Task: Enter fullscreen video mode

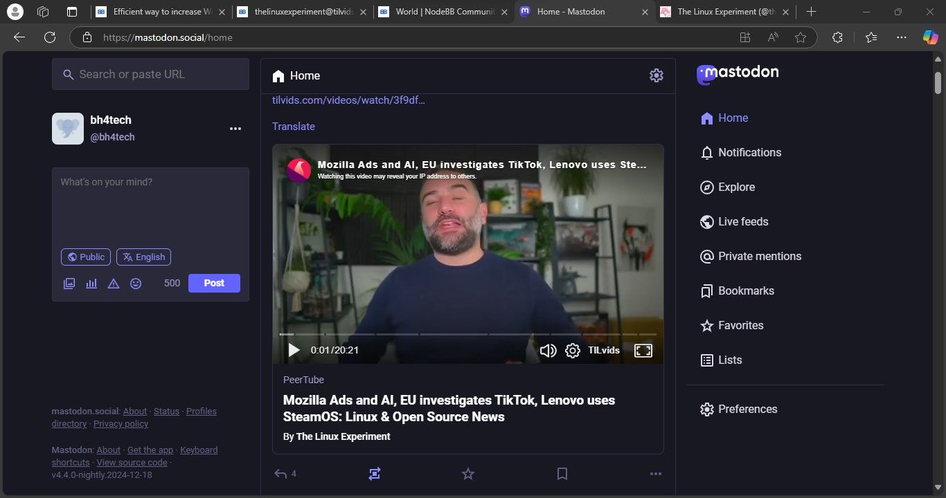Action: click(x=643, y=351)
